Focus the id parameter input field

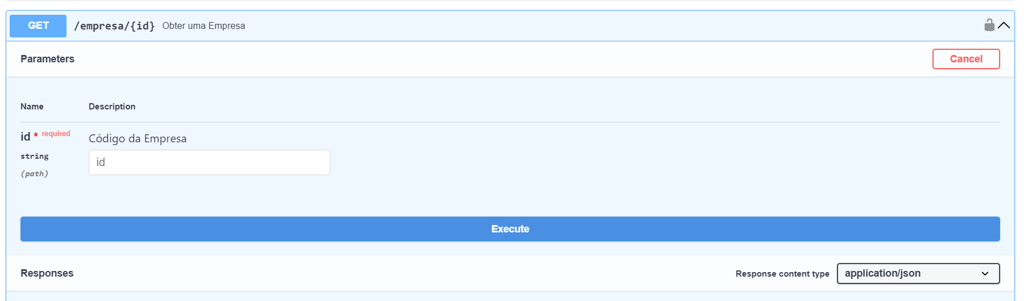[209, 163]
